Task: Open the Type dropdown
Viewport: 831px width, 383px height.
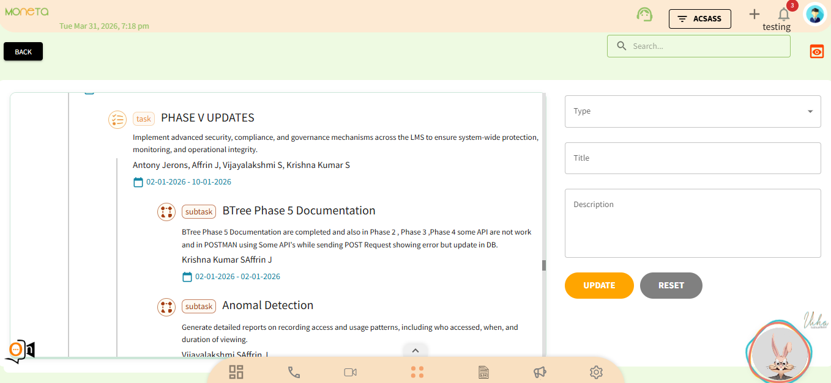Action: point(692,111)
